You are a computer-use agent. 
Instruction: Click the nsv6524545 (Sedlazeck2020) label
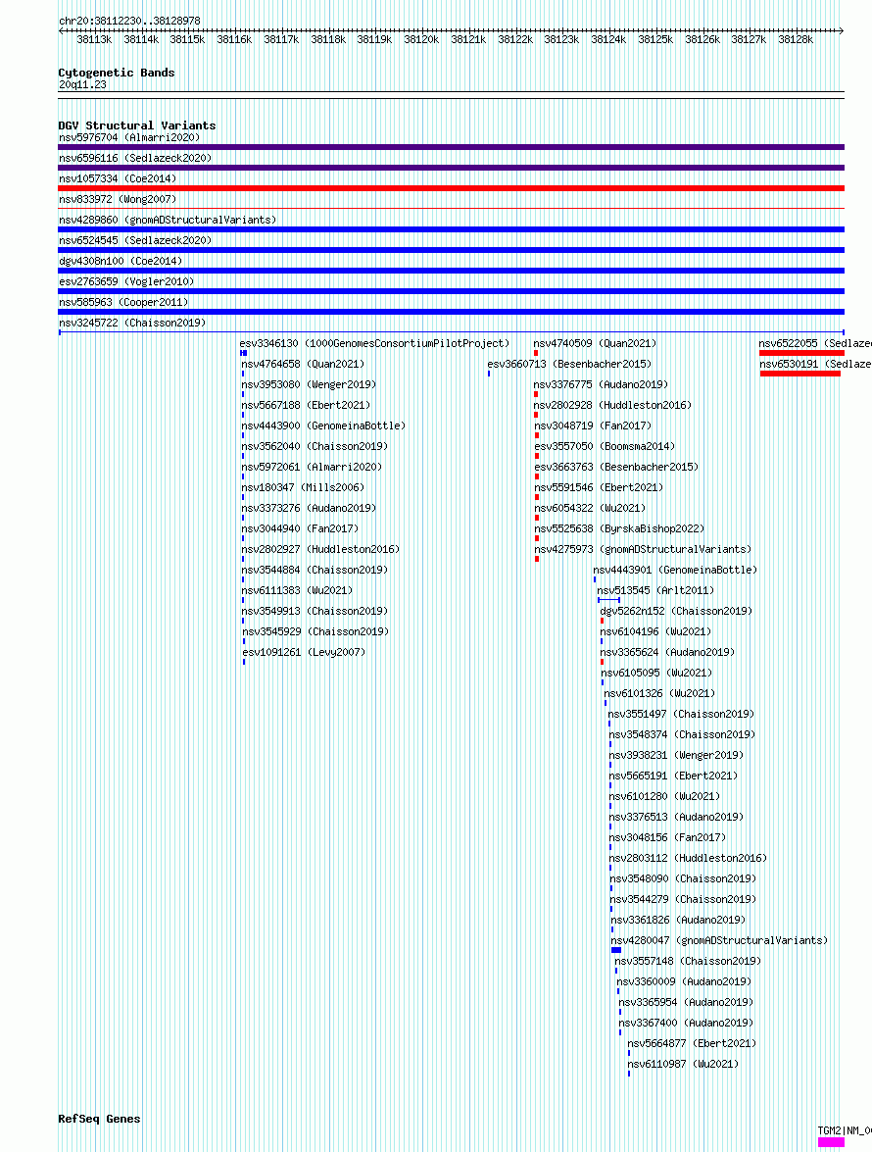click(x=135, y=240)
